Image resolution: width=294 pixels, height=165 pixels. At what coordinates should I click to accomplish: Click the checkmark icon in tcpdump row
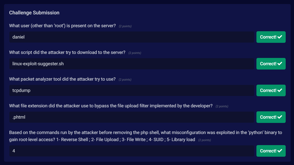point(280,90)
